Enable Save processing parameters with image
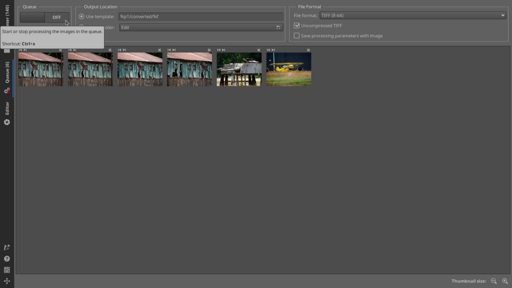Screen dimensions: 512x288 click(297, 35)
